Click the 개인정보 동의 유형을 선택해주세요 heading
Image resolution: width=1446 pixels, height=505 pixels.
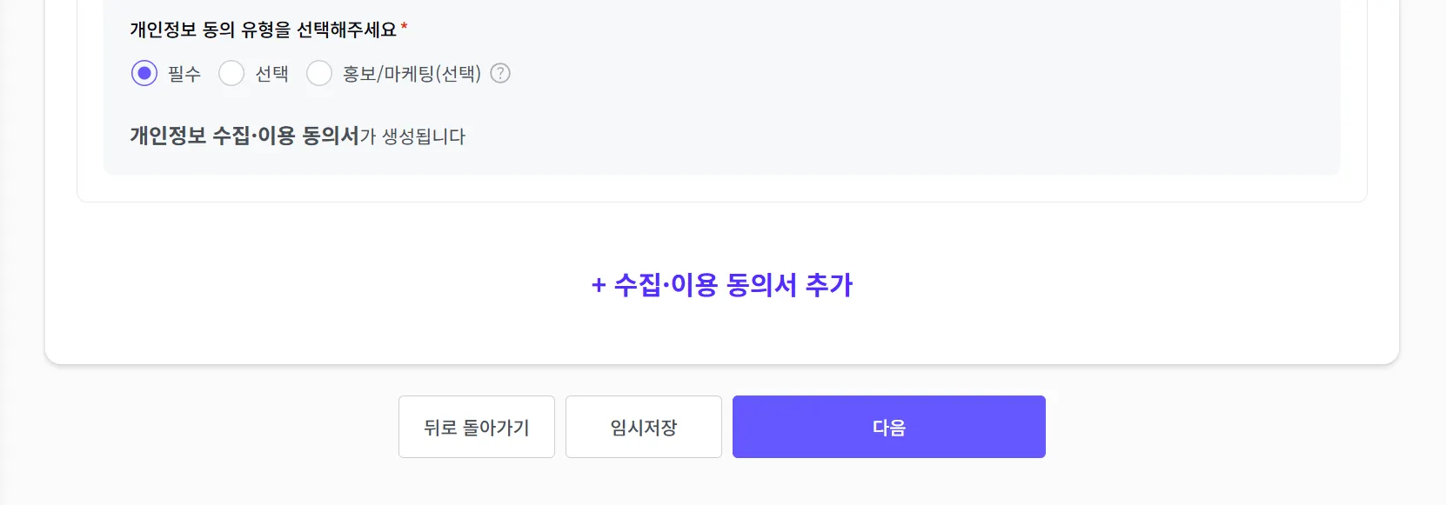263,30
